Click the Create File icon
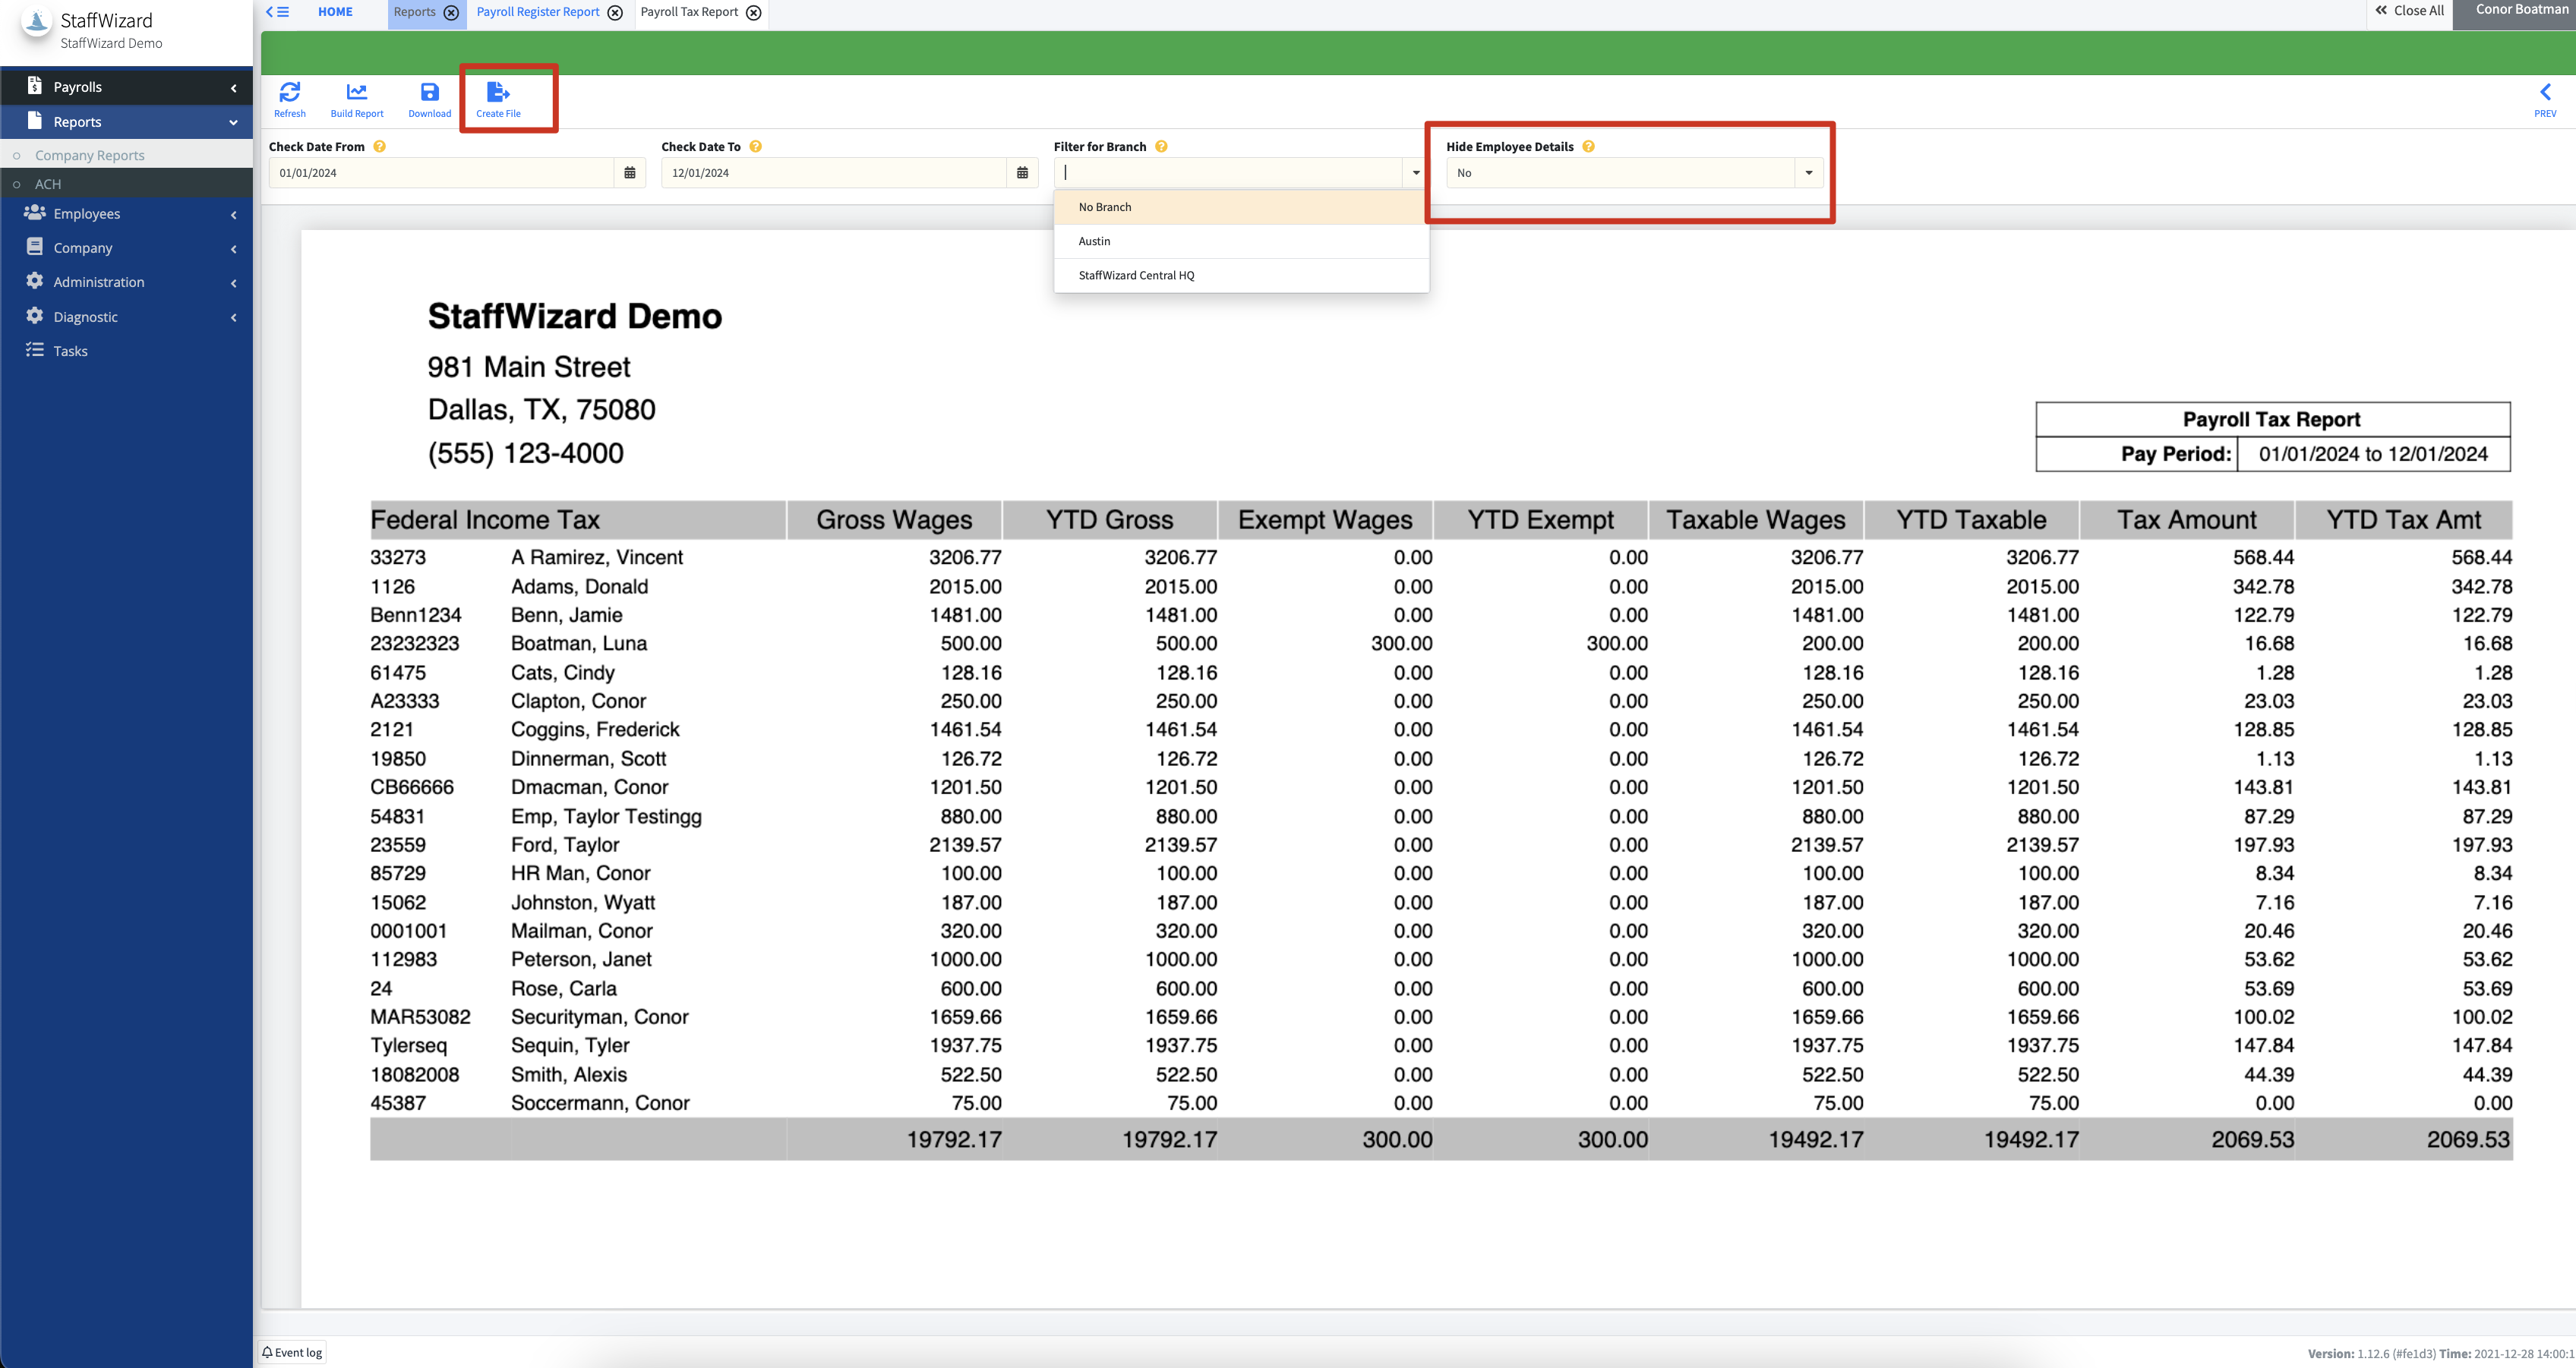Screen dimensions: 2576x1368 coord(498,98)
